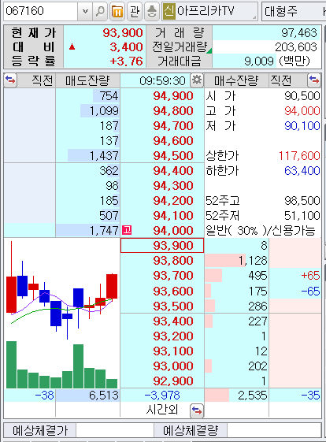This screenshot has height=442, width=326.
Task: Click the 067160 stock code input field
Action: tap(41, 11)
